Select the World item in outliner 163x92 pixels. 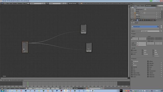(138, 11)
